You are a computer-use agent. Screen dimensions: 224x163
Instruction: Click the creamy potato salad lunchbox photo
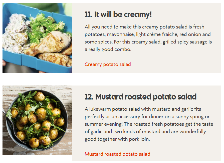click(x=38, y=38)
